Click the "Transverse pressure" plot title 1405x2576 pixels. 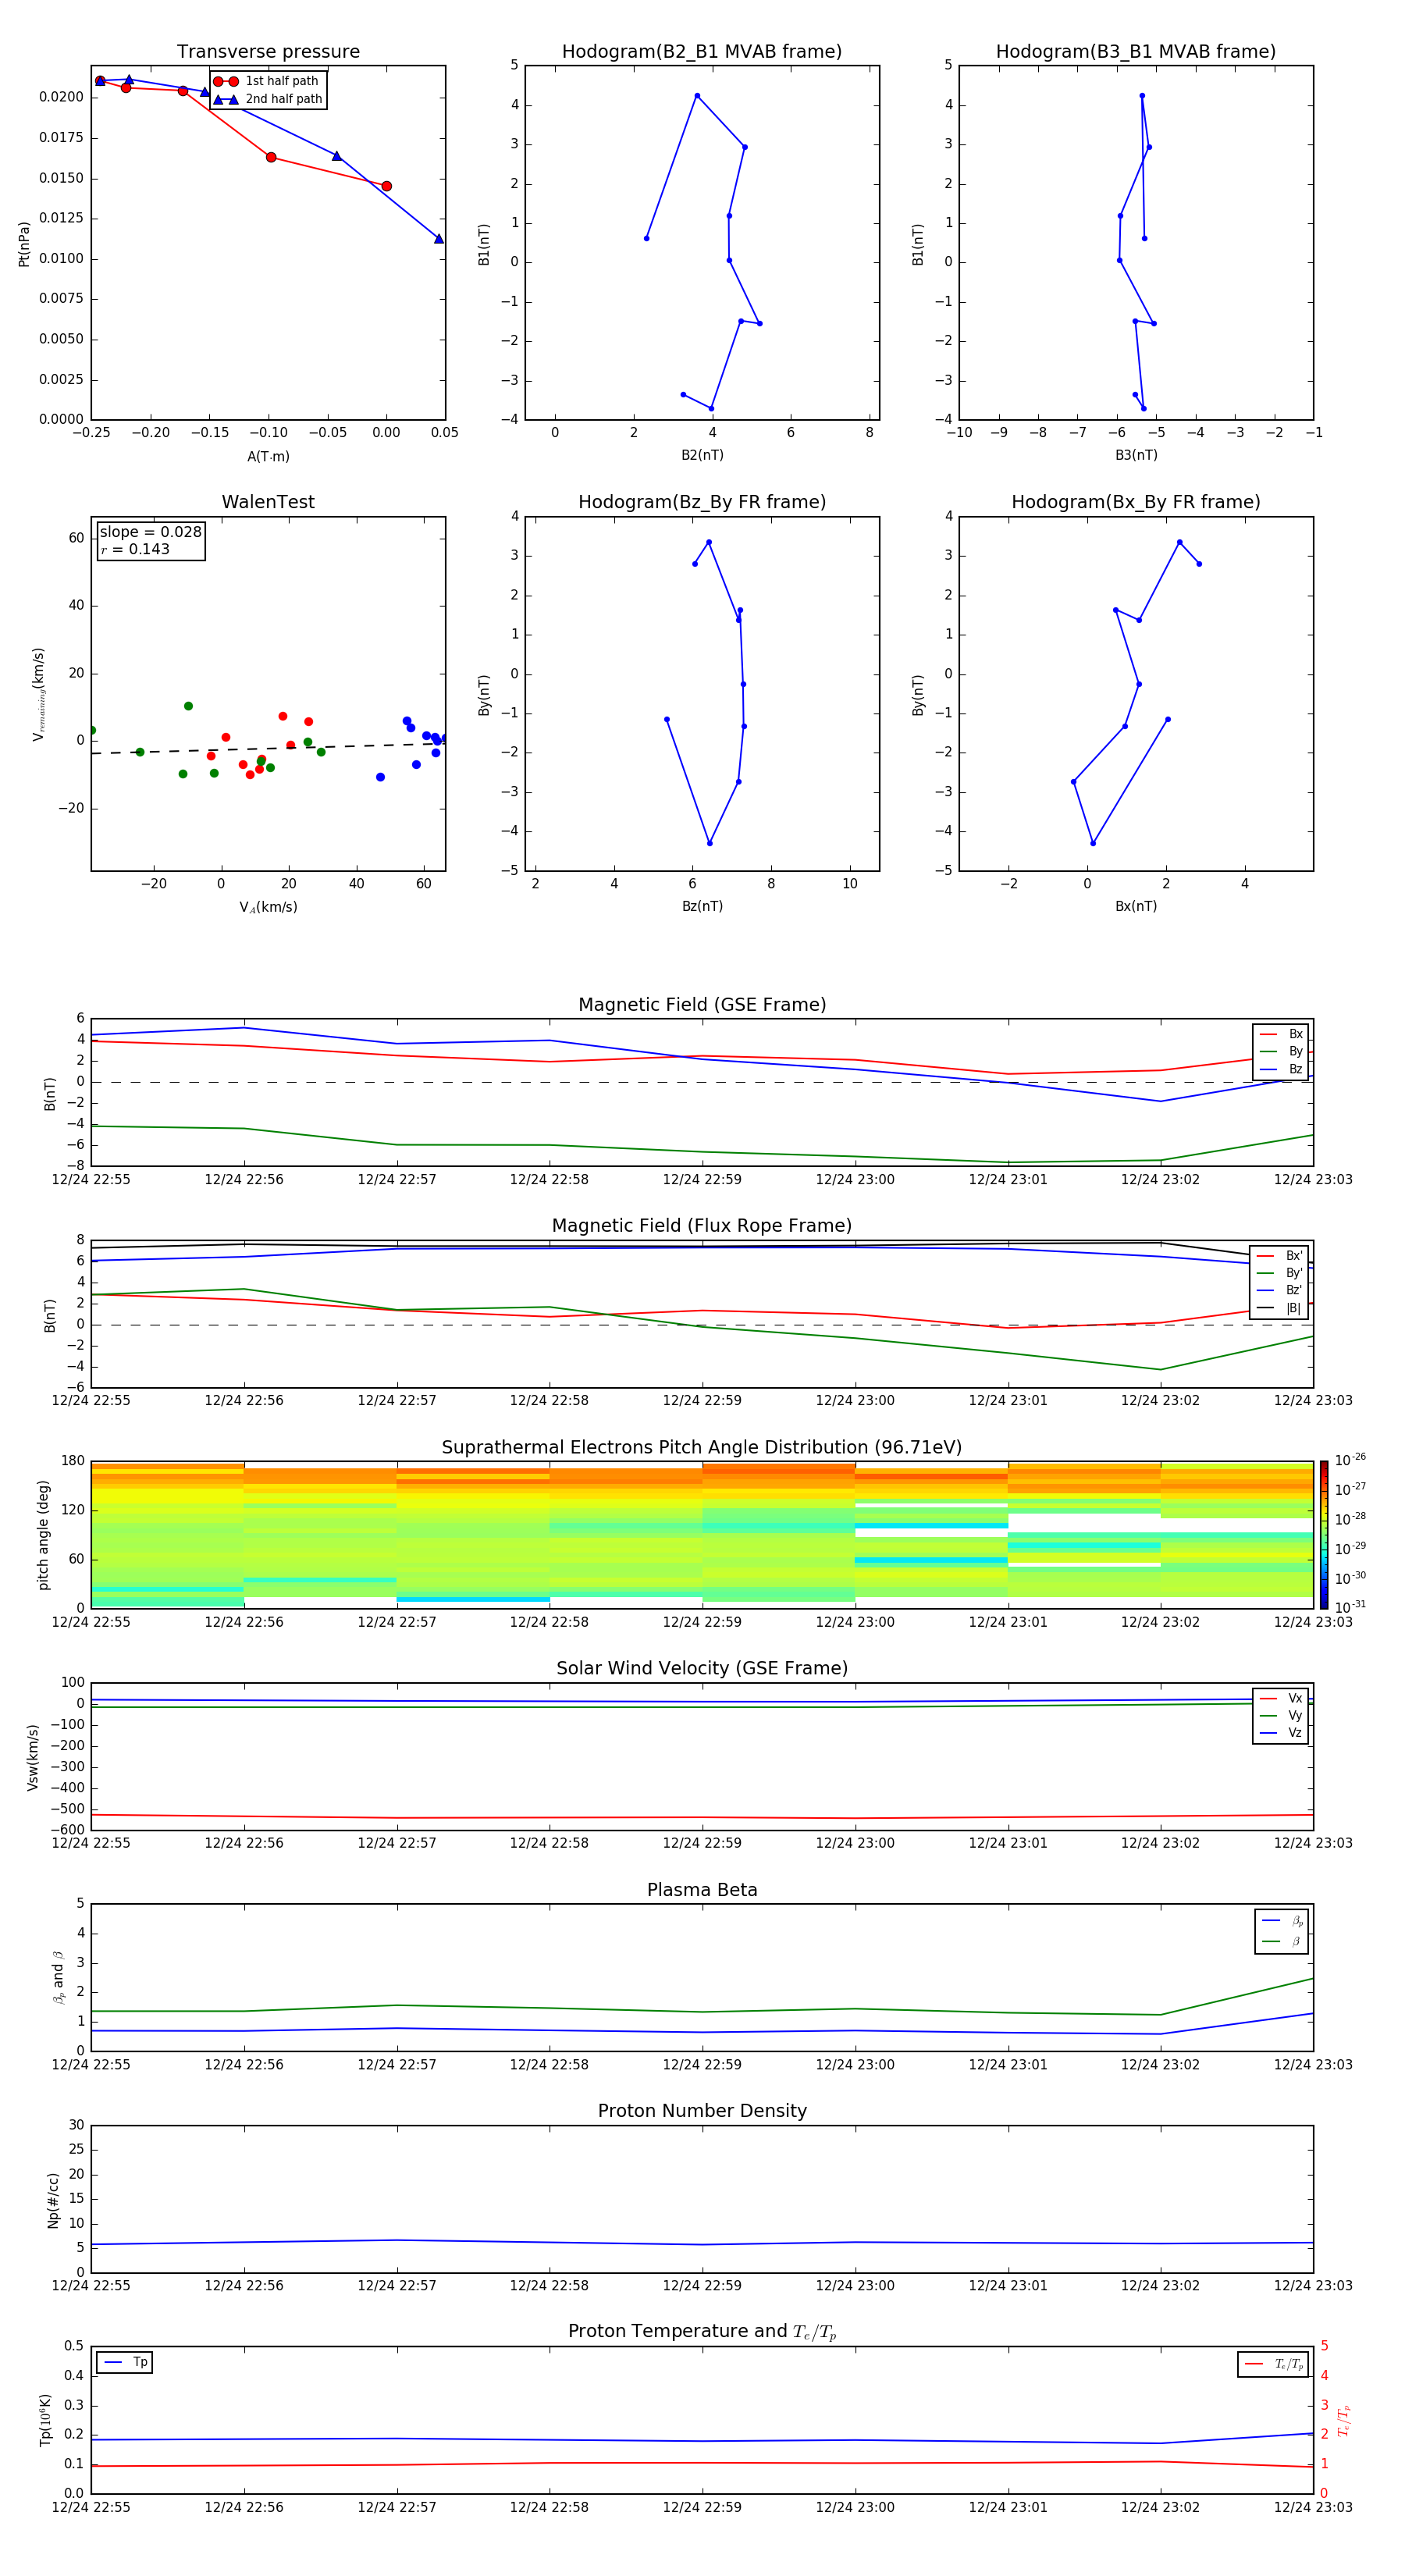click(x=268, y=51)
